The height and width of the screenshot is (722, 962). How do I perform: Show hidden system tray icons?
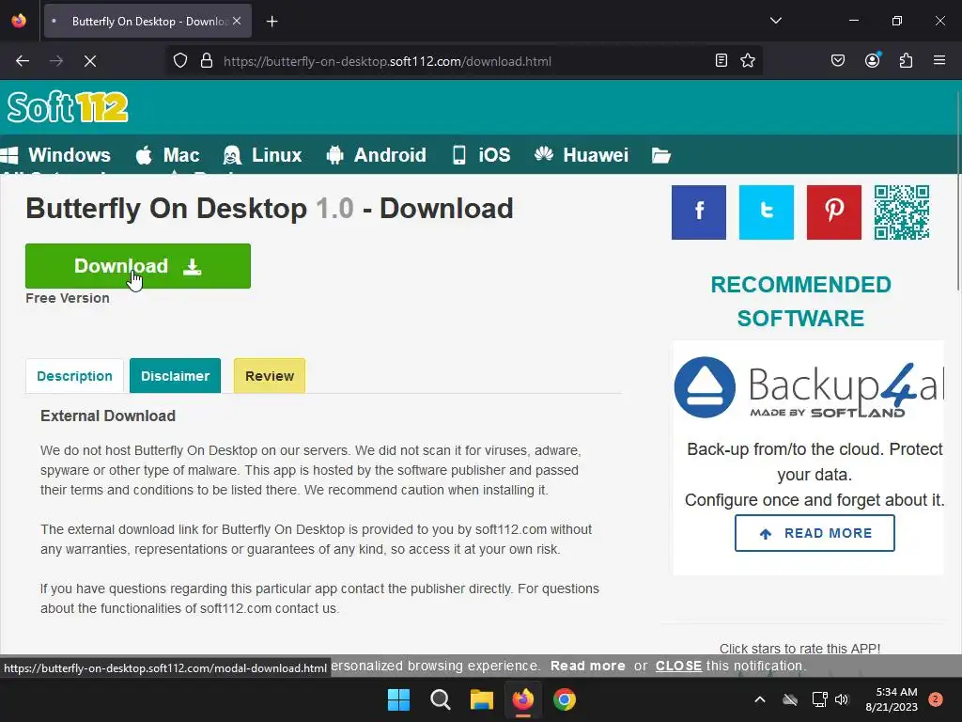pyautogui.click(x=759, y=699)
